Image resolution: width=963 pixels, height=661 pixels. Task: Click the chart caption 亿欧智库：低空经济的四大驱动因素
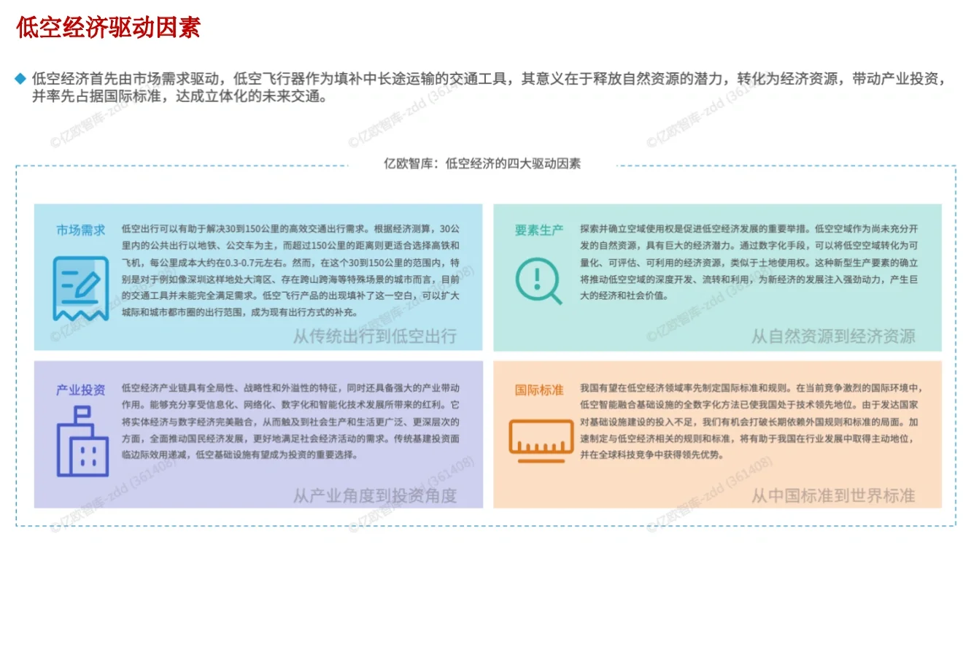point(482,163)
